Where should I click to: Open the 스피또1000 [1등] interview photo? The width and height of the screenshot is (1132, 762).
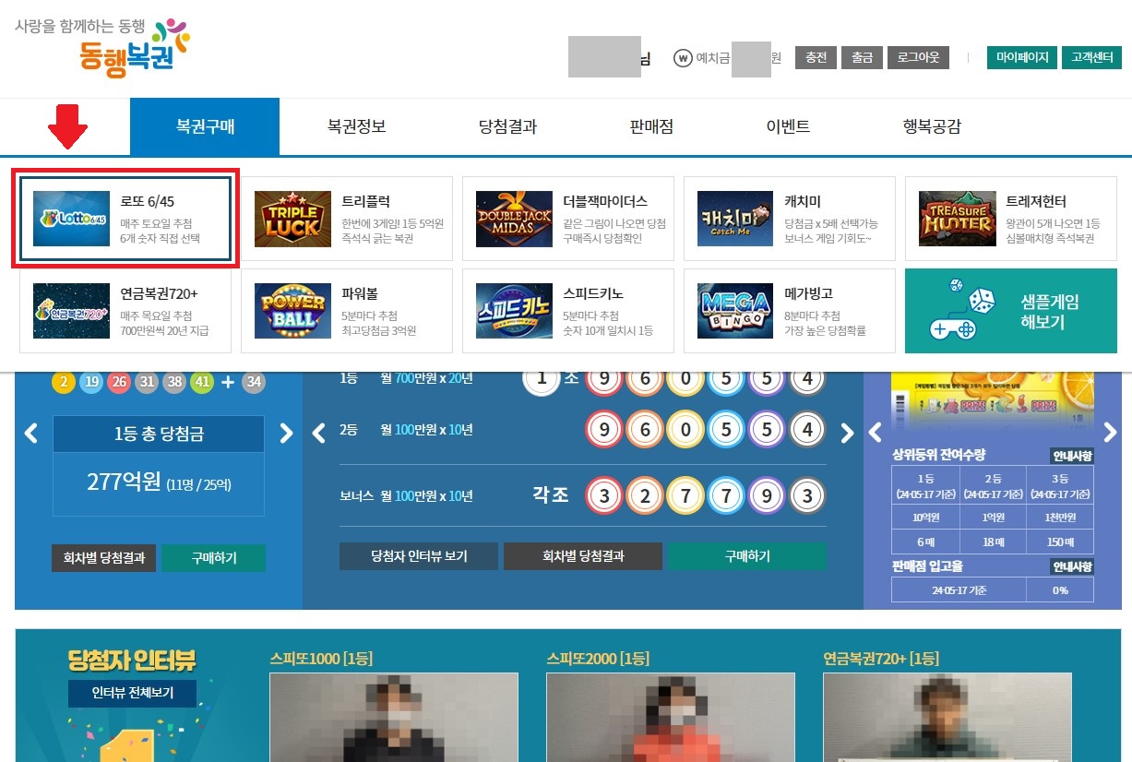click(x=394, y=717)
